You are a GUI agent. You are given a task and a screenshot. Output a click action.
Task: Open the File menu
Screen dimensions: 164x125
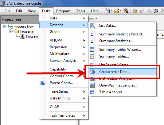coord(7,11)
